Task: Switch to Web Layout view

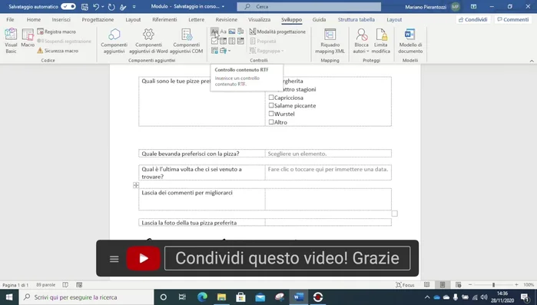Action: click(458, 285)
